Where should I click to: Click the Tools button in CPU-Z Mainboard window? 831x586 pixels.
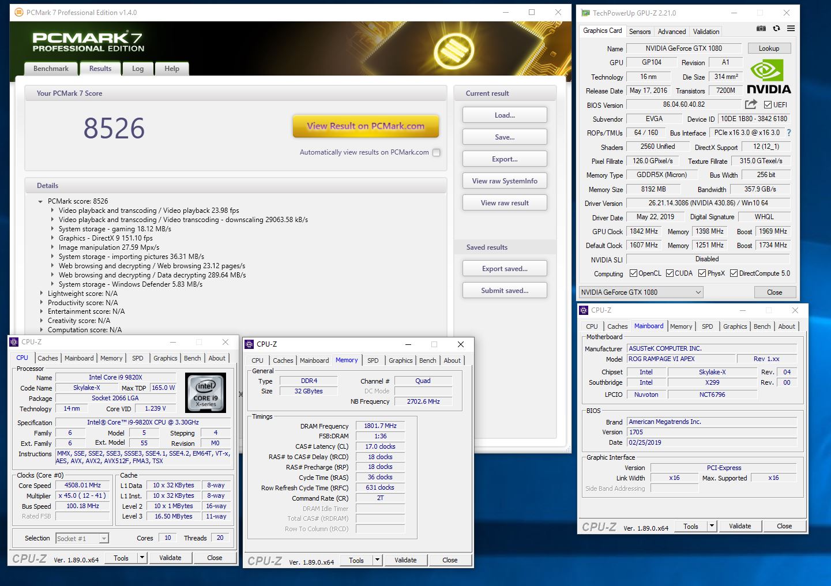coord(691,526)
